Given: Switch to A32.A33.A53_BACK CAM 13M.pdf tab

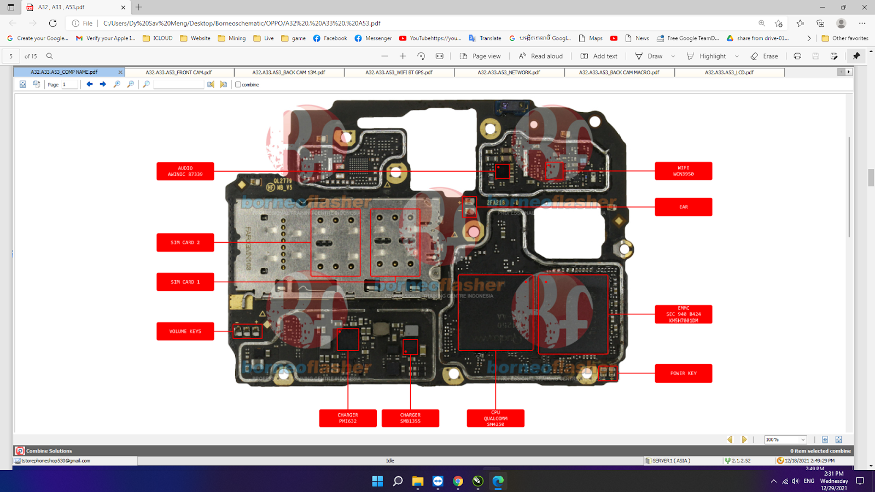Looking at the screenshot, I should click(289, 72).
